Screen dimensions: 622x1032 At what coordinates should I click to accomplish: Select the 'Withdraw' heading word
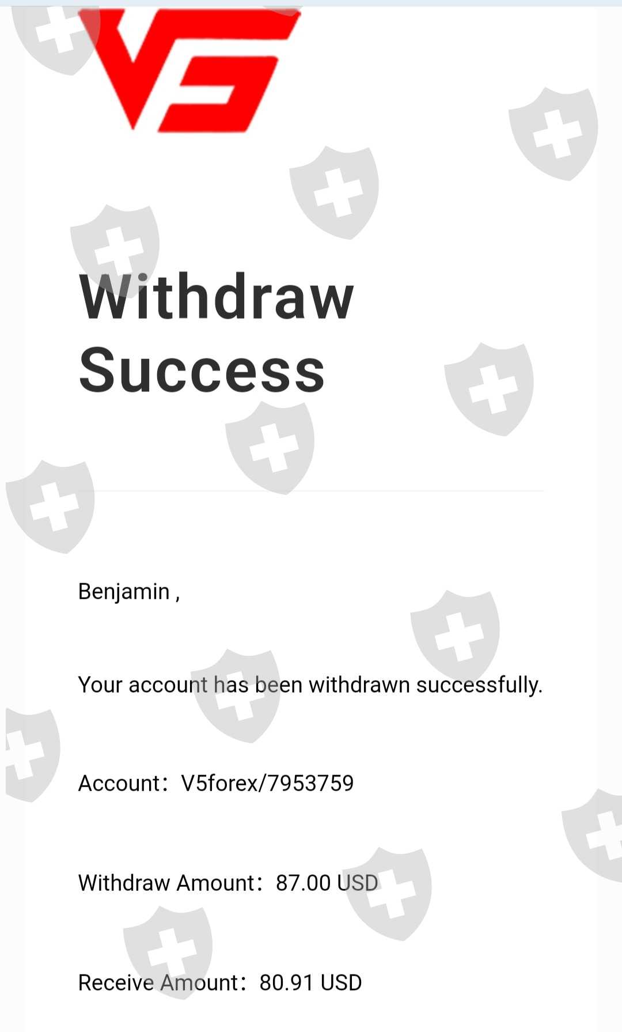tap(216, 297)
